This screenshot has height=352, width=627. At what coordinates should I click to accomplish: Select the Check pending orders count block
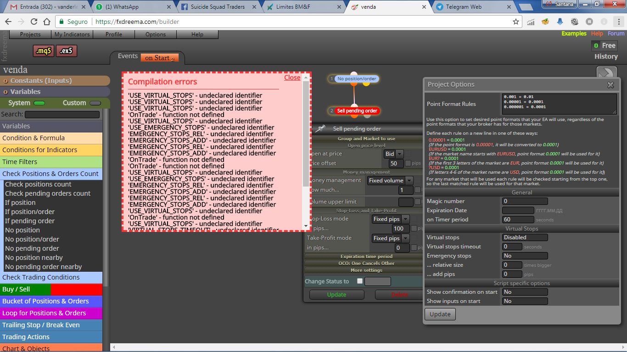click(48, 193)
